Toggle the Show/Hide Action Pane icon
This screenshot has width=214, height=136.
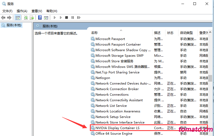(x=46, y=17)
